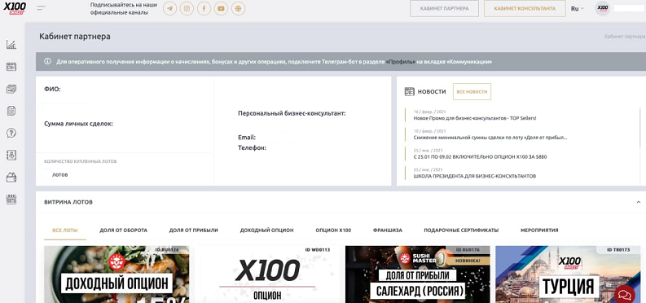Click the КАБИНЕТ КОНСУЛЬТАНТА button
Viewport: 646px width, 303px height.
525,9
